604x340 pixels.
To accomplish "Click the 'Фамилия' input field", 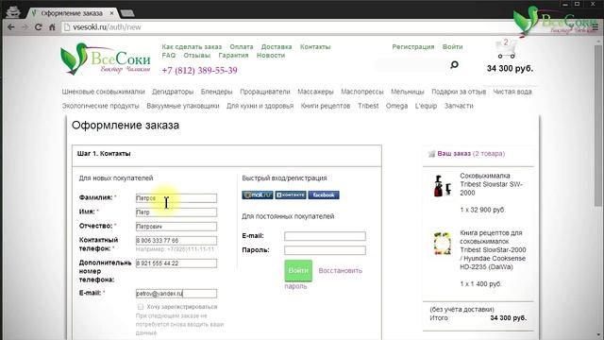I will coord(176,198).
